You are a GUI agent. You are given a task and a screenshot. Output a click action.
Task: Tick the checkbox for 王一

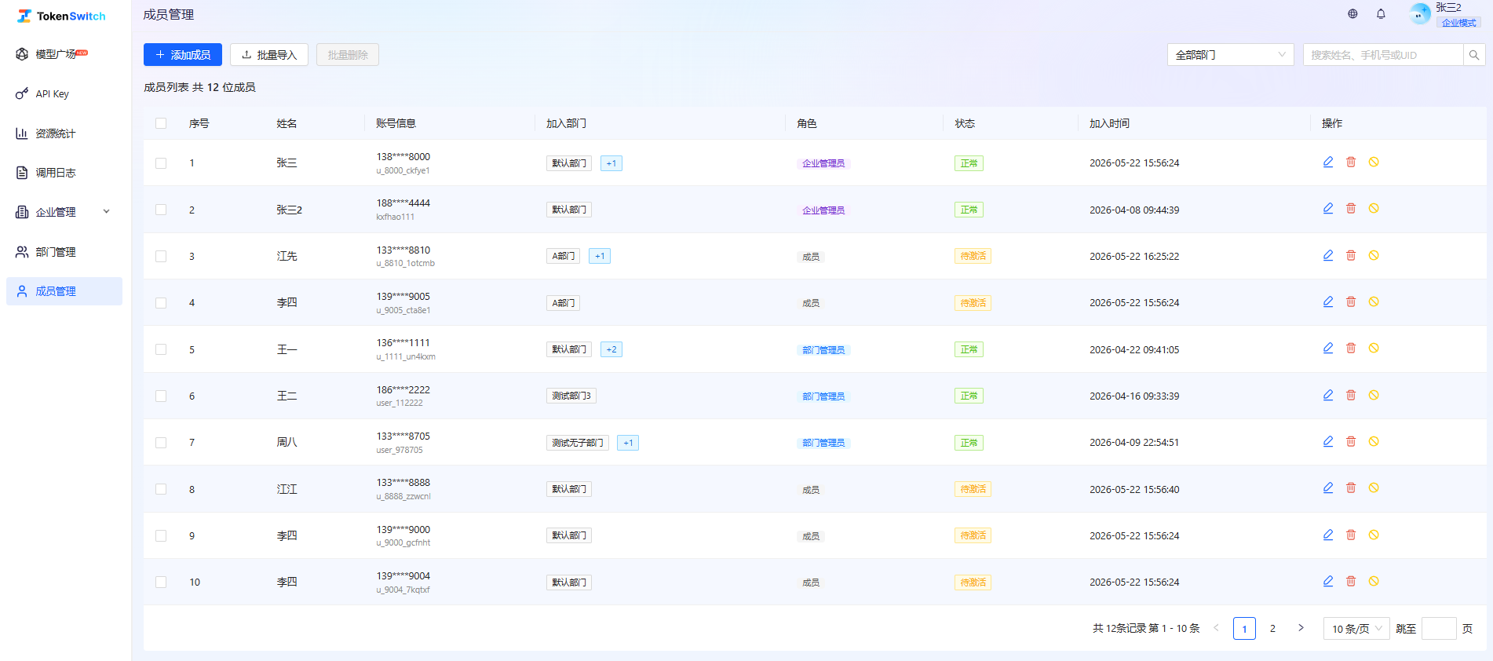pos(161,349)
